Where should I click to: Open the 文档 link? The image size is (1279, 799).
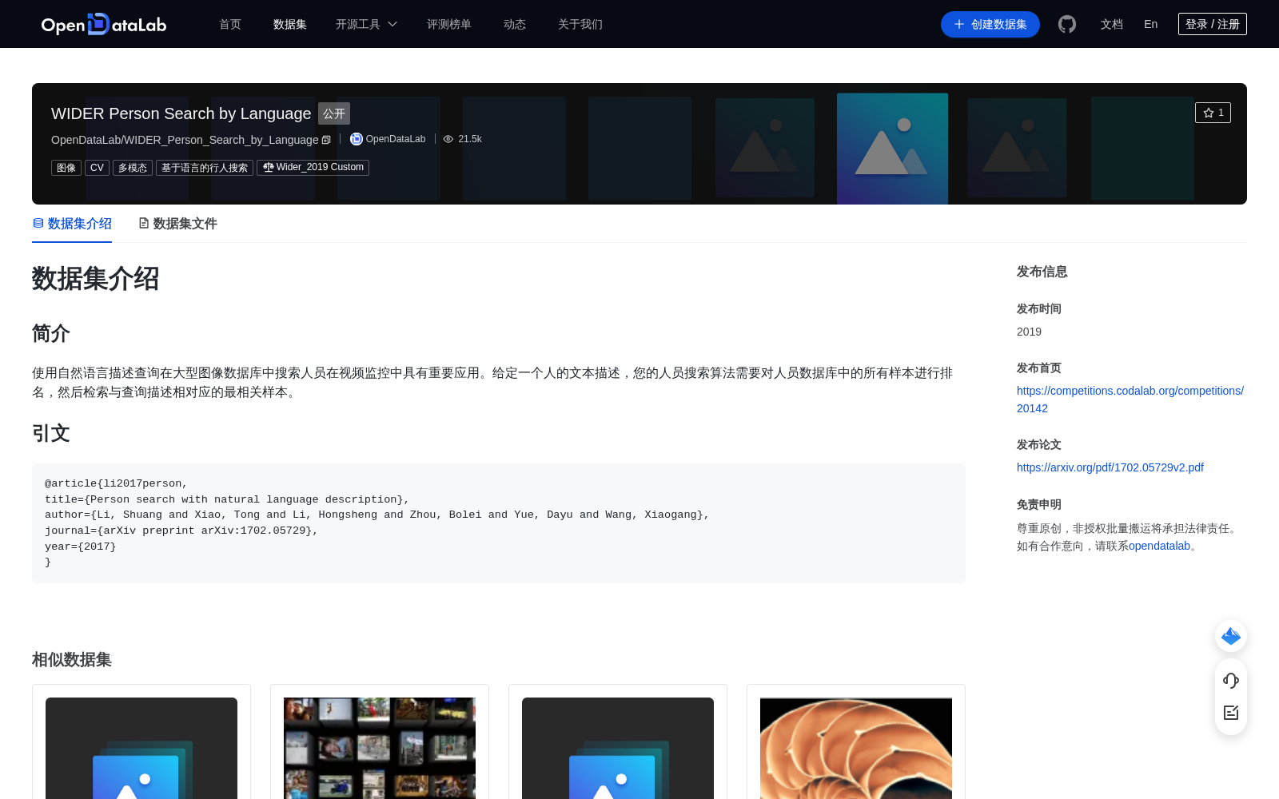pos(1112,24)
